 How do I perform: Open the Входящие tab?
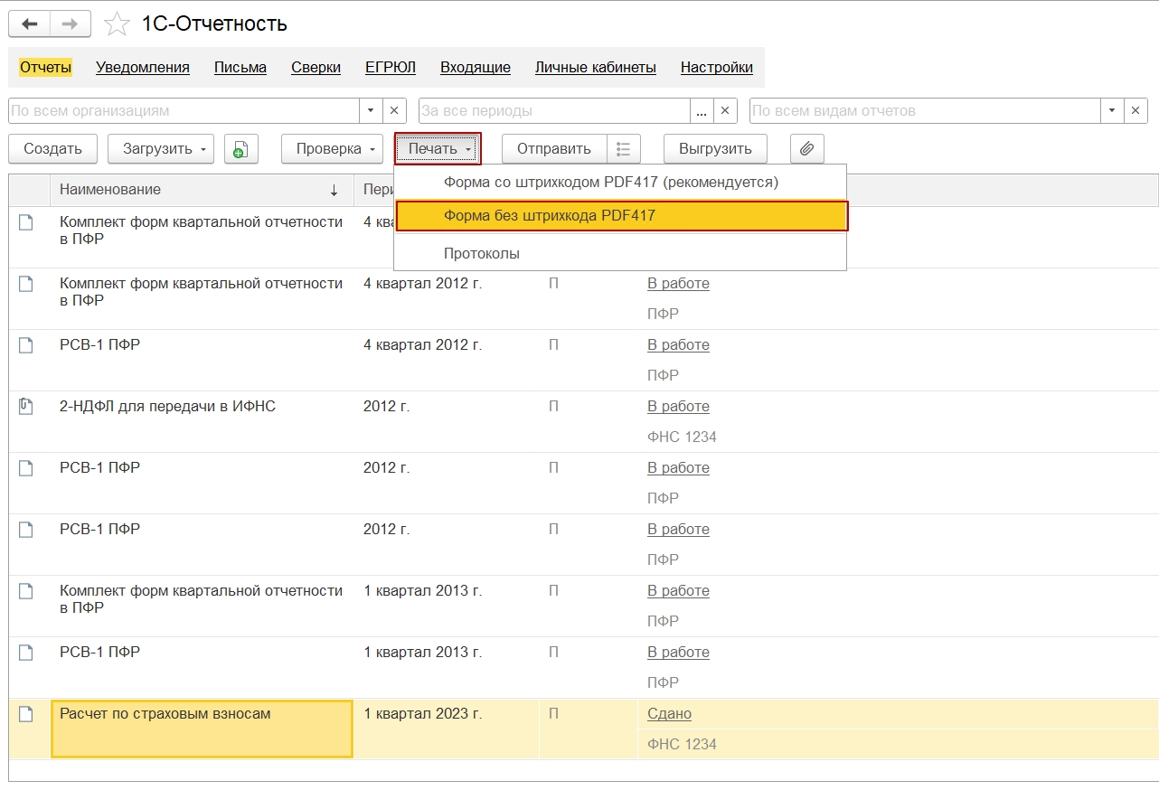(x=476, y=67)
